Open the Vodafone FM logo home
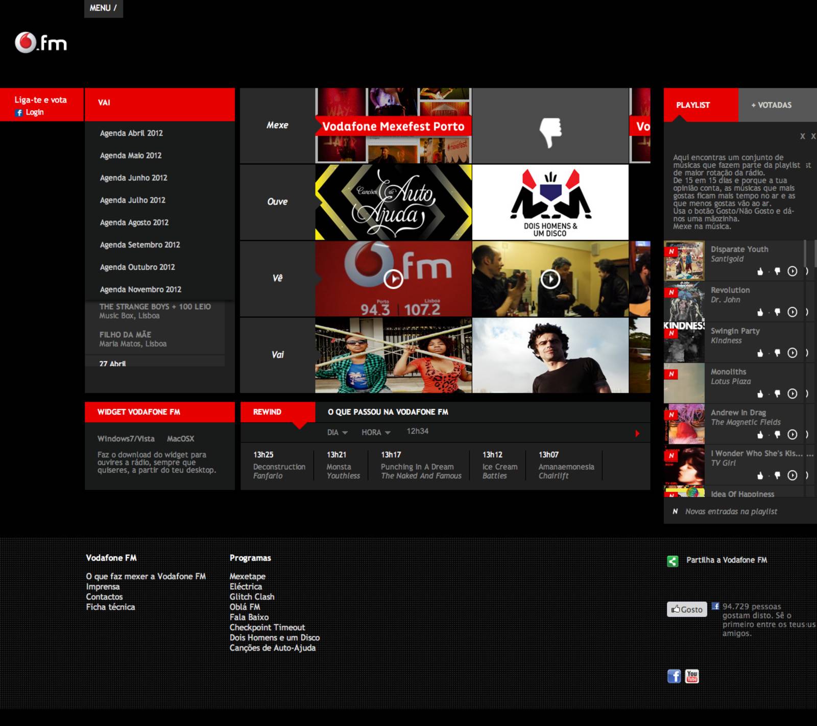Viewport: 817px width, 726px height. coord(41,43)
